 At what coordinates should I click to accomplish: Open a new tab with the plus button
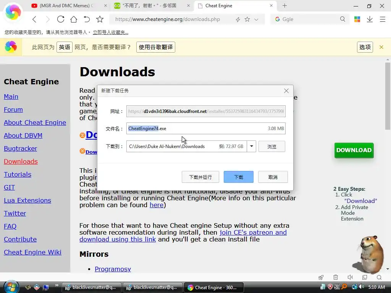coord(284,5)
